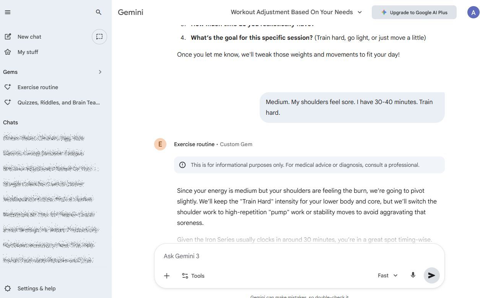
Task: Expand the Gems section chevron
Action: pyautogui.click(x=100, y=72)
